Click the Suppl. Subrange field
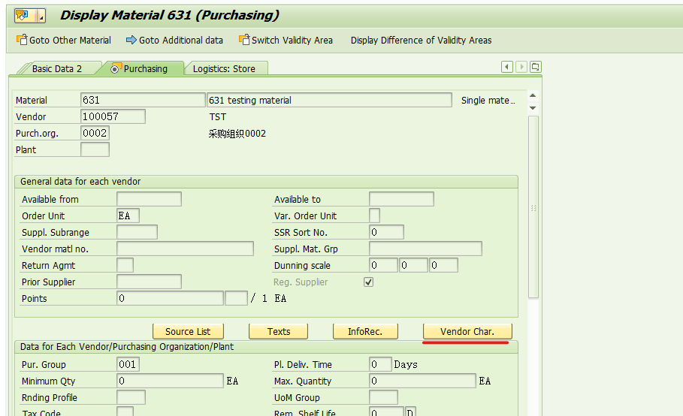Screen dimensions: 683x416 (x=137, y=232)
